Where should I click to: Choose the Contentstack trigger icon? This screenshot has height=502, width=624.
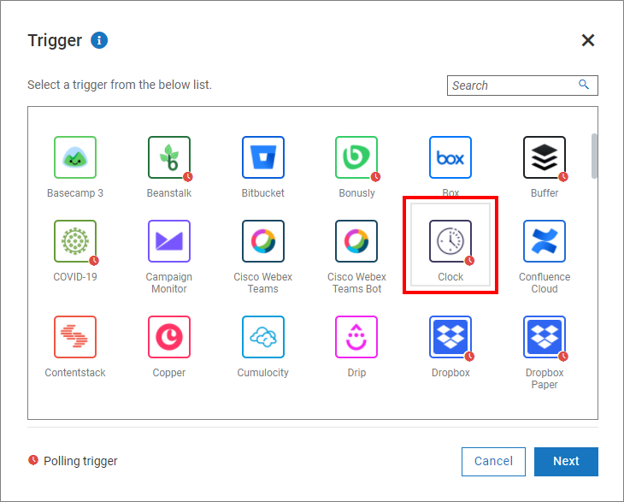(x=75, y=337)
